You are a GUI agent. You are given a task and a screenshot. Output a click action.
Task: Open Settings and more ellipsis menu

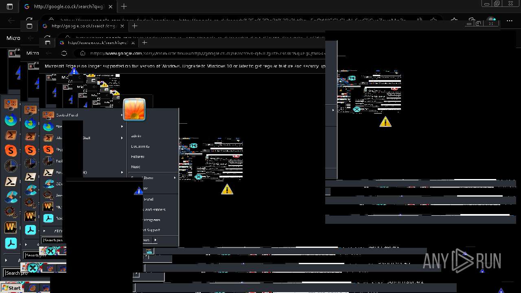click(x=510, y=20)
